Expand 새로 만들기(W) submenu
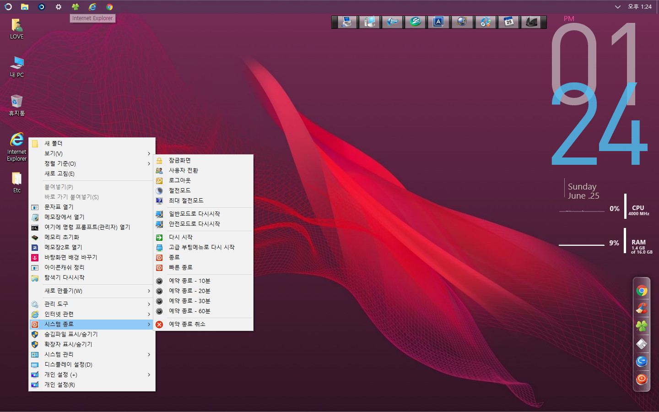 point(92,291)
